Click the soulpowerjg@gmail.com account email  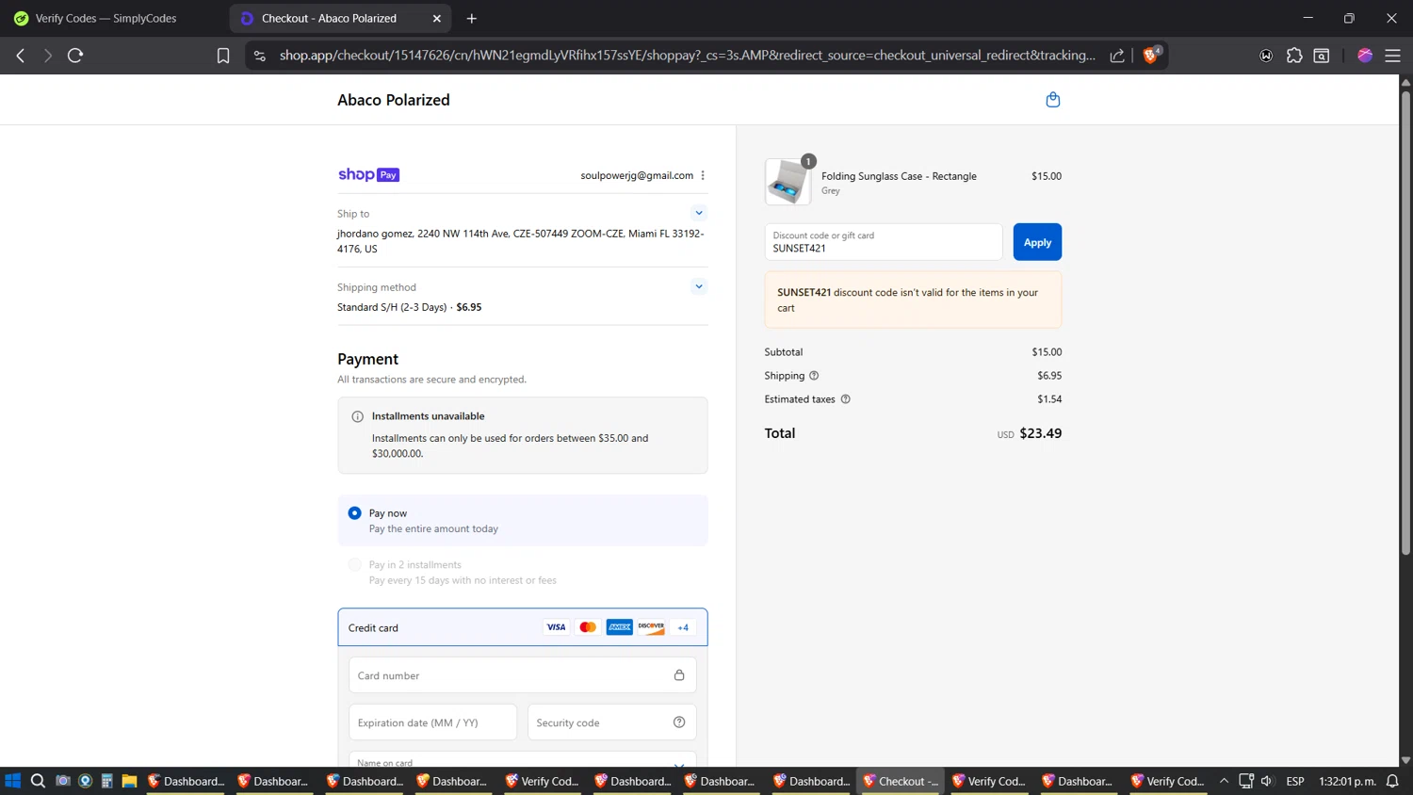pos(637,175)
